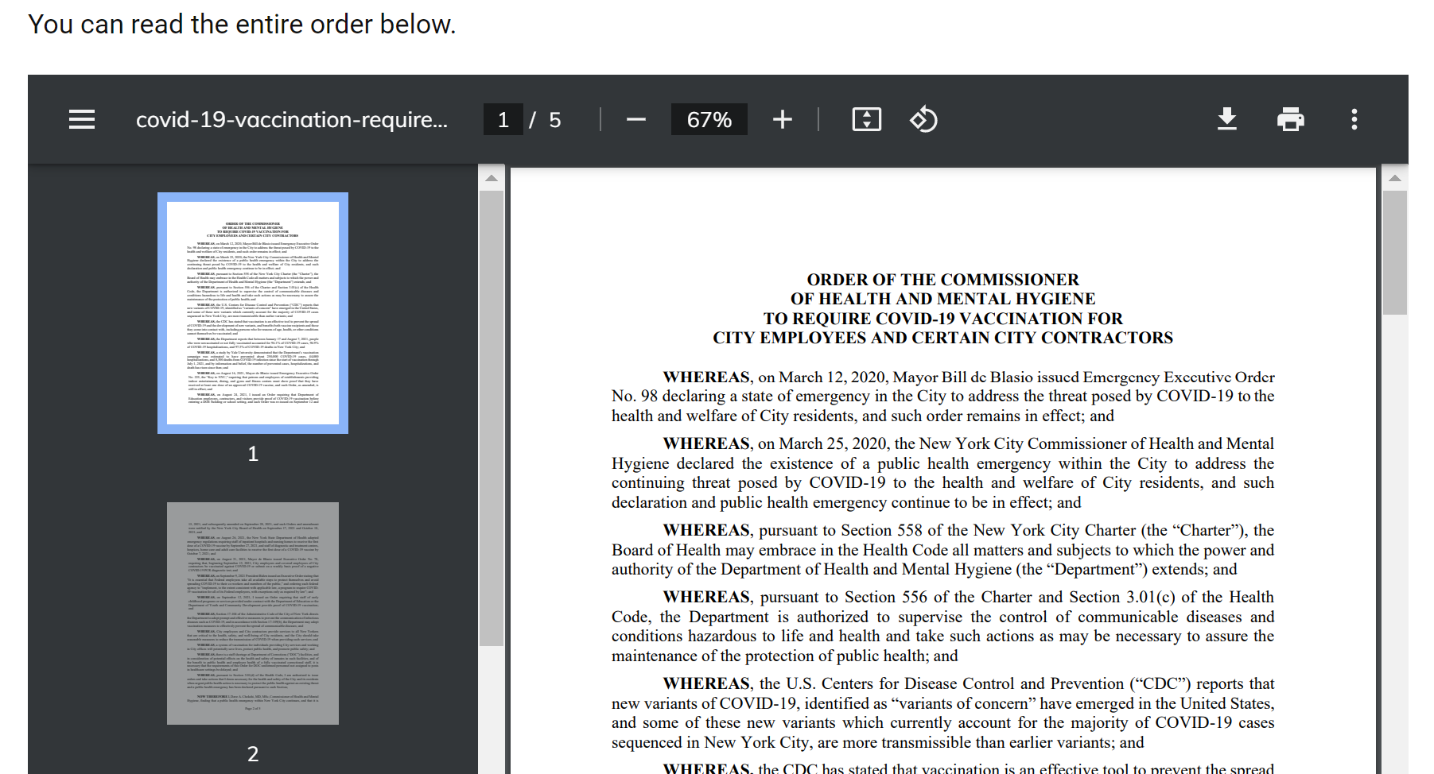Rotate the document counterclockwise
Image resolution: width=1434 pixels, height=774 pixels.
923,119
